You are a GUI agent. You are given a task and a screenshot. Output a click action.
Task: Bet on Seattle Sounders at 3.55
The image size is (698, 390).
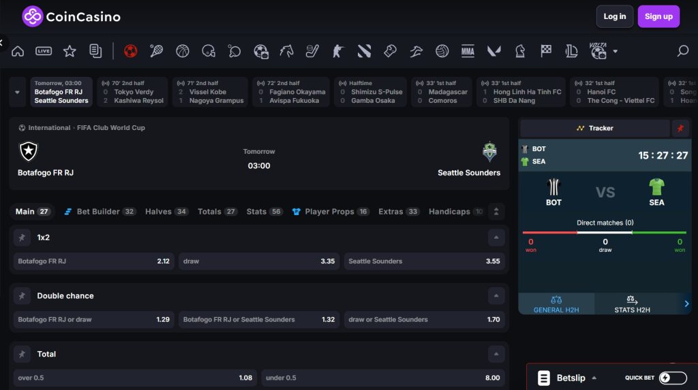coord(424,261)
